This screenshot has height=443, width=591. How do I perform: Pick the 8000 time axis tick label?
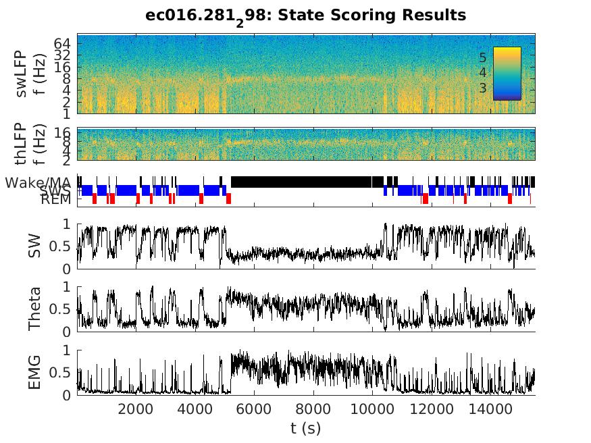[313, 408]
